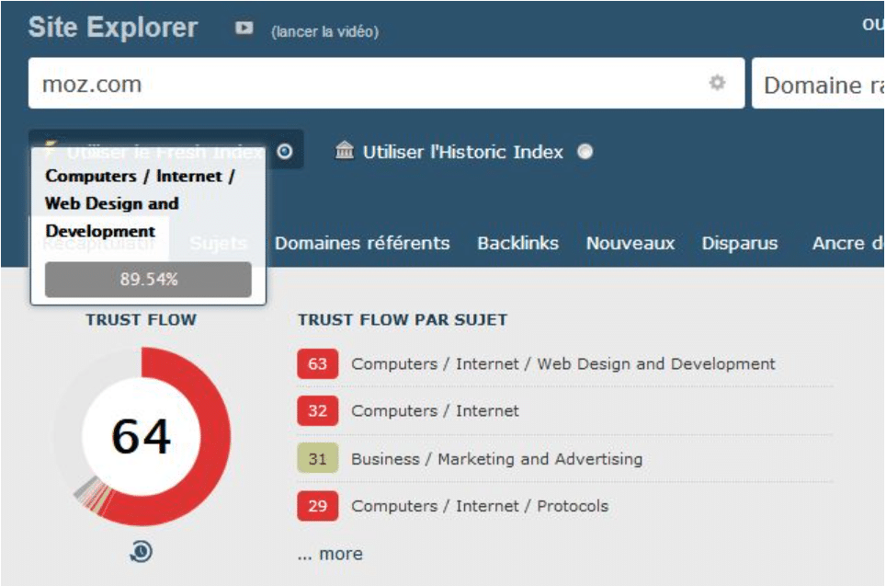886x586 pixels.
Task: Click the history clock icon below chart
Action: [142, 551]
